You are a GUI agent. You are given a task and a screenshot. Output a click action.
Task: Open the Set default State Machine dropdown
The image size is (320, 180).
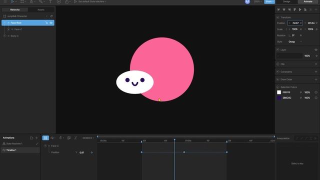tap(92, 1)
